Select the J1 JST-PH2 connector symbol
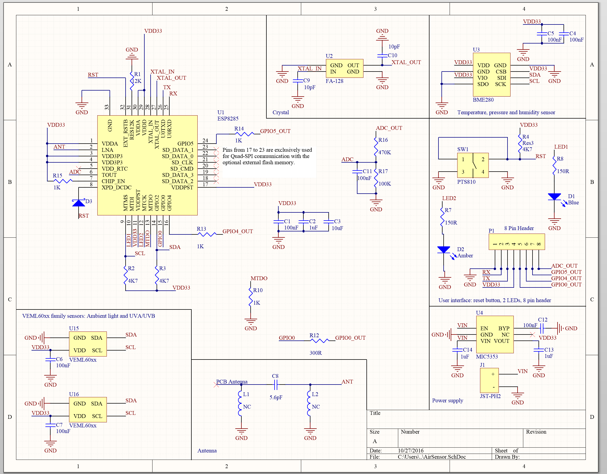This screenshot has width=607, height=474. (x=489, y=380)
